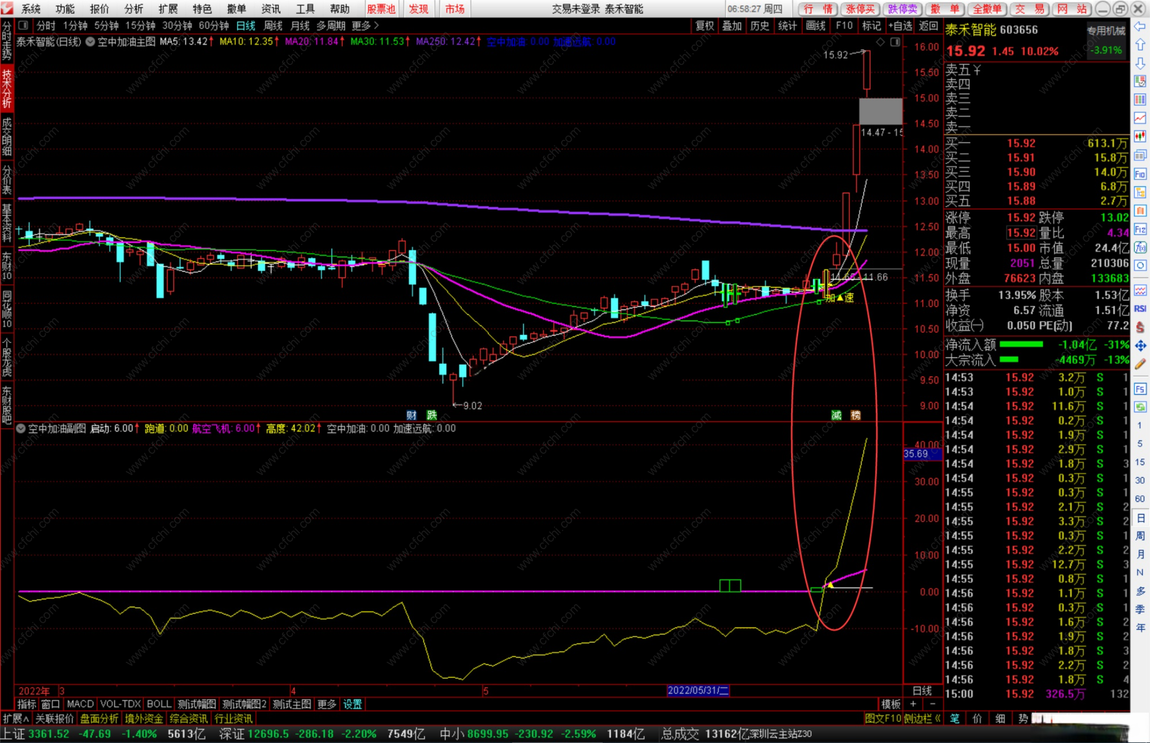Image resolution: width=1150 pixels, height=743 pixels.
Task: Click the 2022/05/31 date marker on timeline
Action: 697,690
